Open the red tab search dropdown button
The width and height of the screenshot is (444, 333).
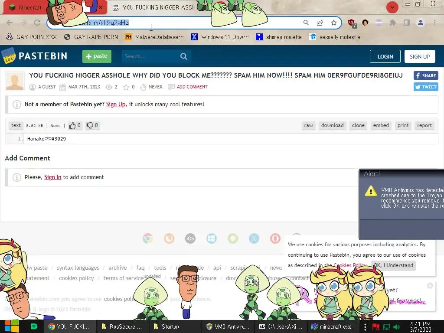click(392, 7)
